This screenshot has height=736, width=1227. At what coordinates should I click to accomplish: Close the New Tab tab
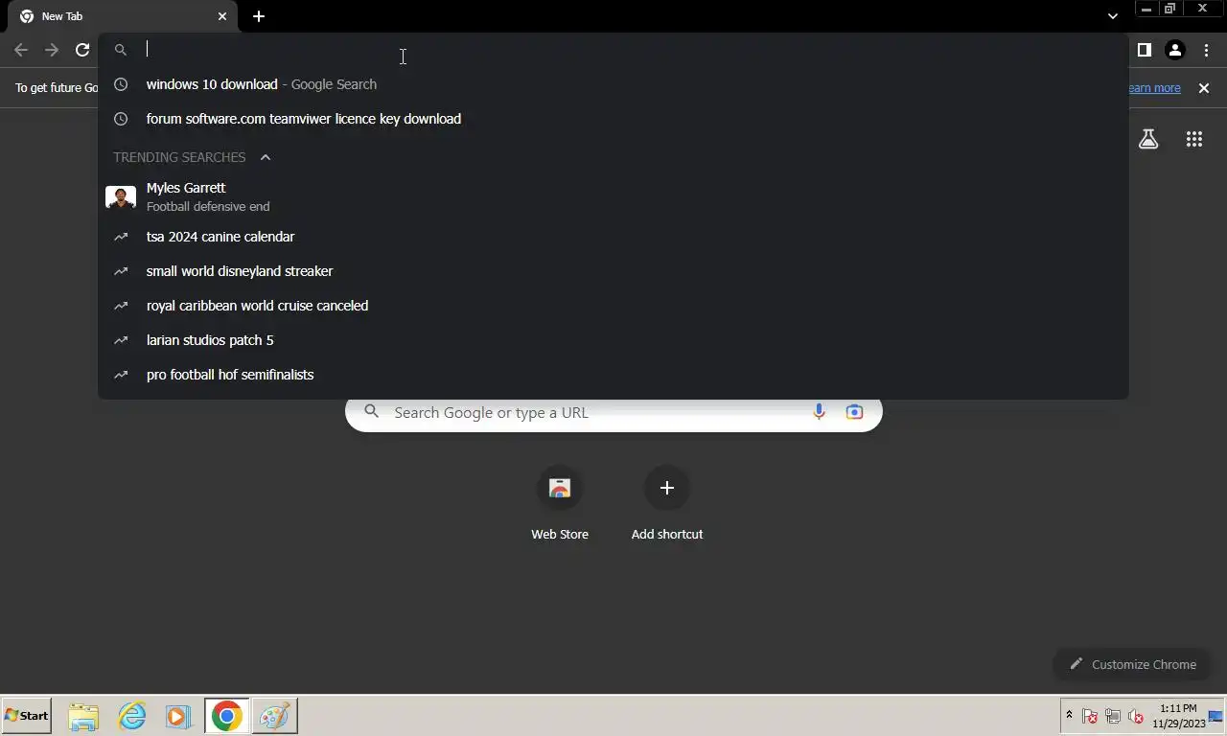(x=222, y=16)
